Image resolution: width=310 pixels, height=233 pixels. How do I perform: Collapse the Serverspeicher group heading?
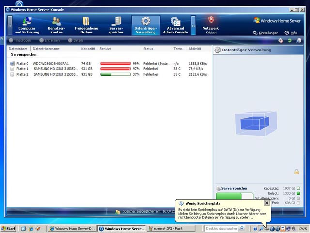click(x=24, y=54)
